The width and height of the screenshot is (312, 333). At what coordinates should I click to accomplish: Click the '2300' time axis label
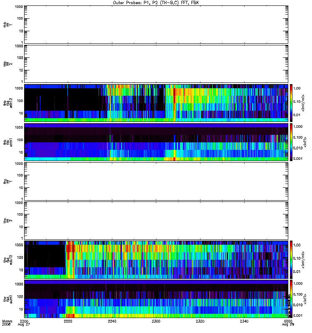156,321
